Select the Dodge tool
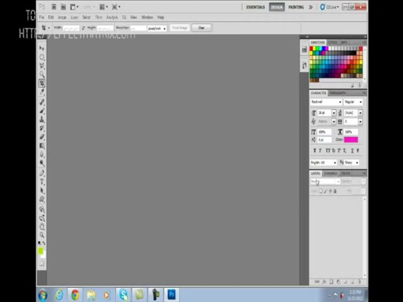The height and width of the screenshot is (302, 403). (x=42, y=163)
